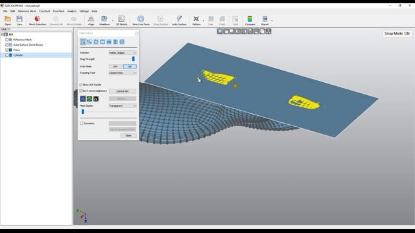Click the Drag Strength slider handle
Image resolution: width=415 pixels, height=233 pixels.
(134, 59)
